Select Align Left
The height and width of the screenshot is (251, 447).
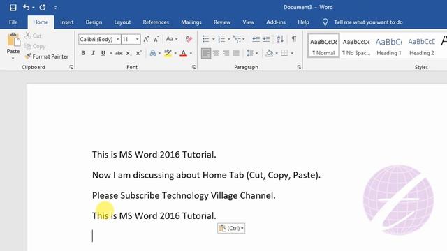pyautogui.click(x=206, y=53)
